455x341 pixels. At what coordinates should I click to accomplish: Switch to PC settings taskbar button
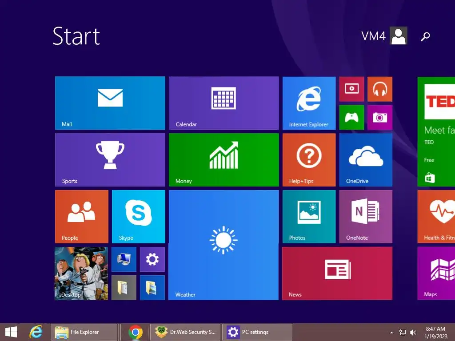257,332
